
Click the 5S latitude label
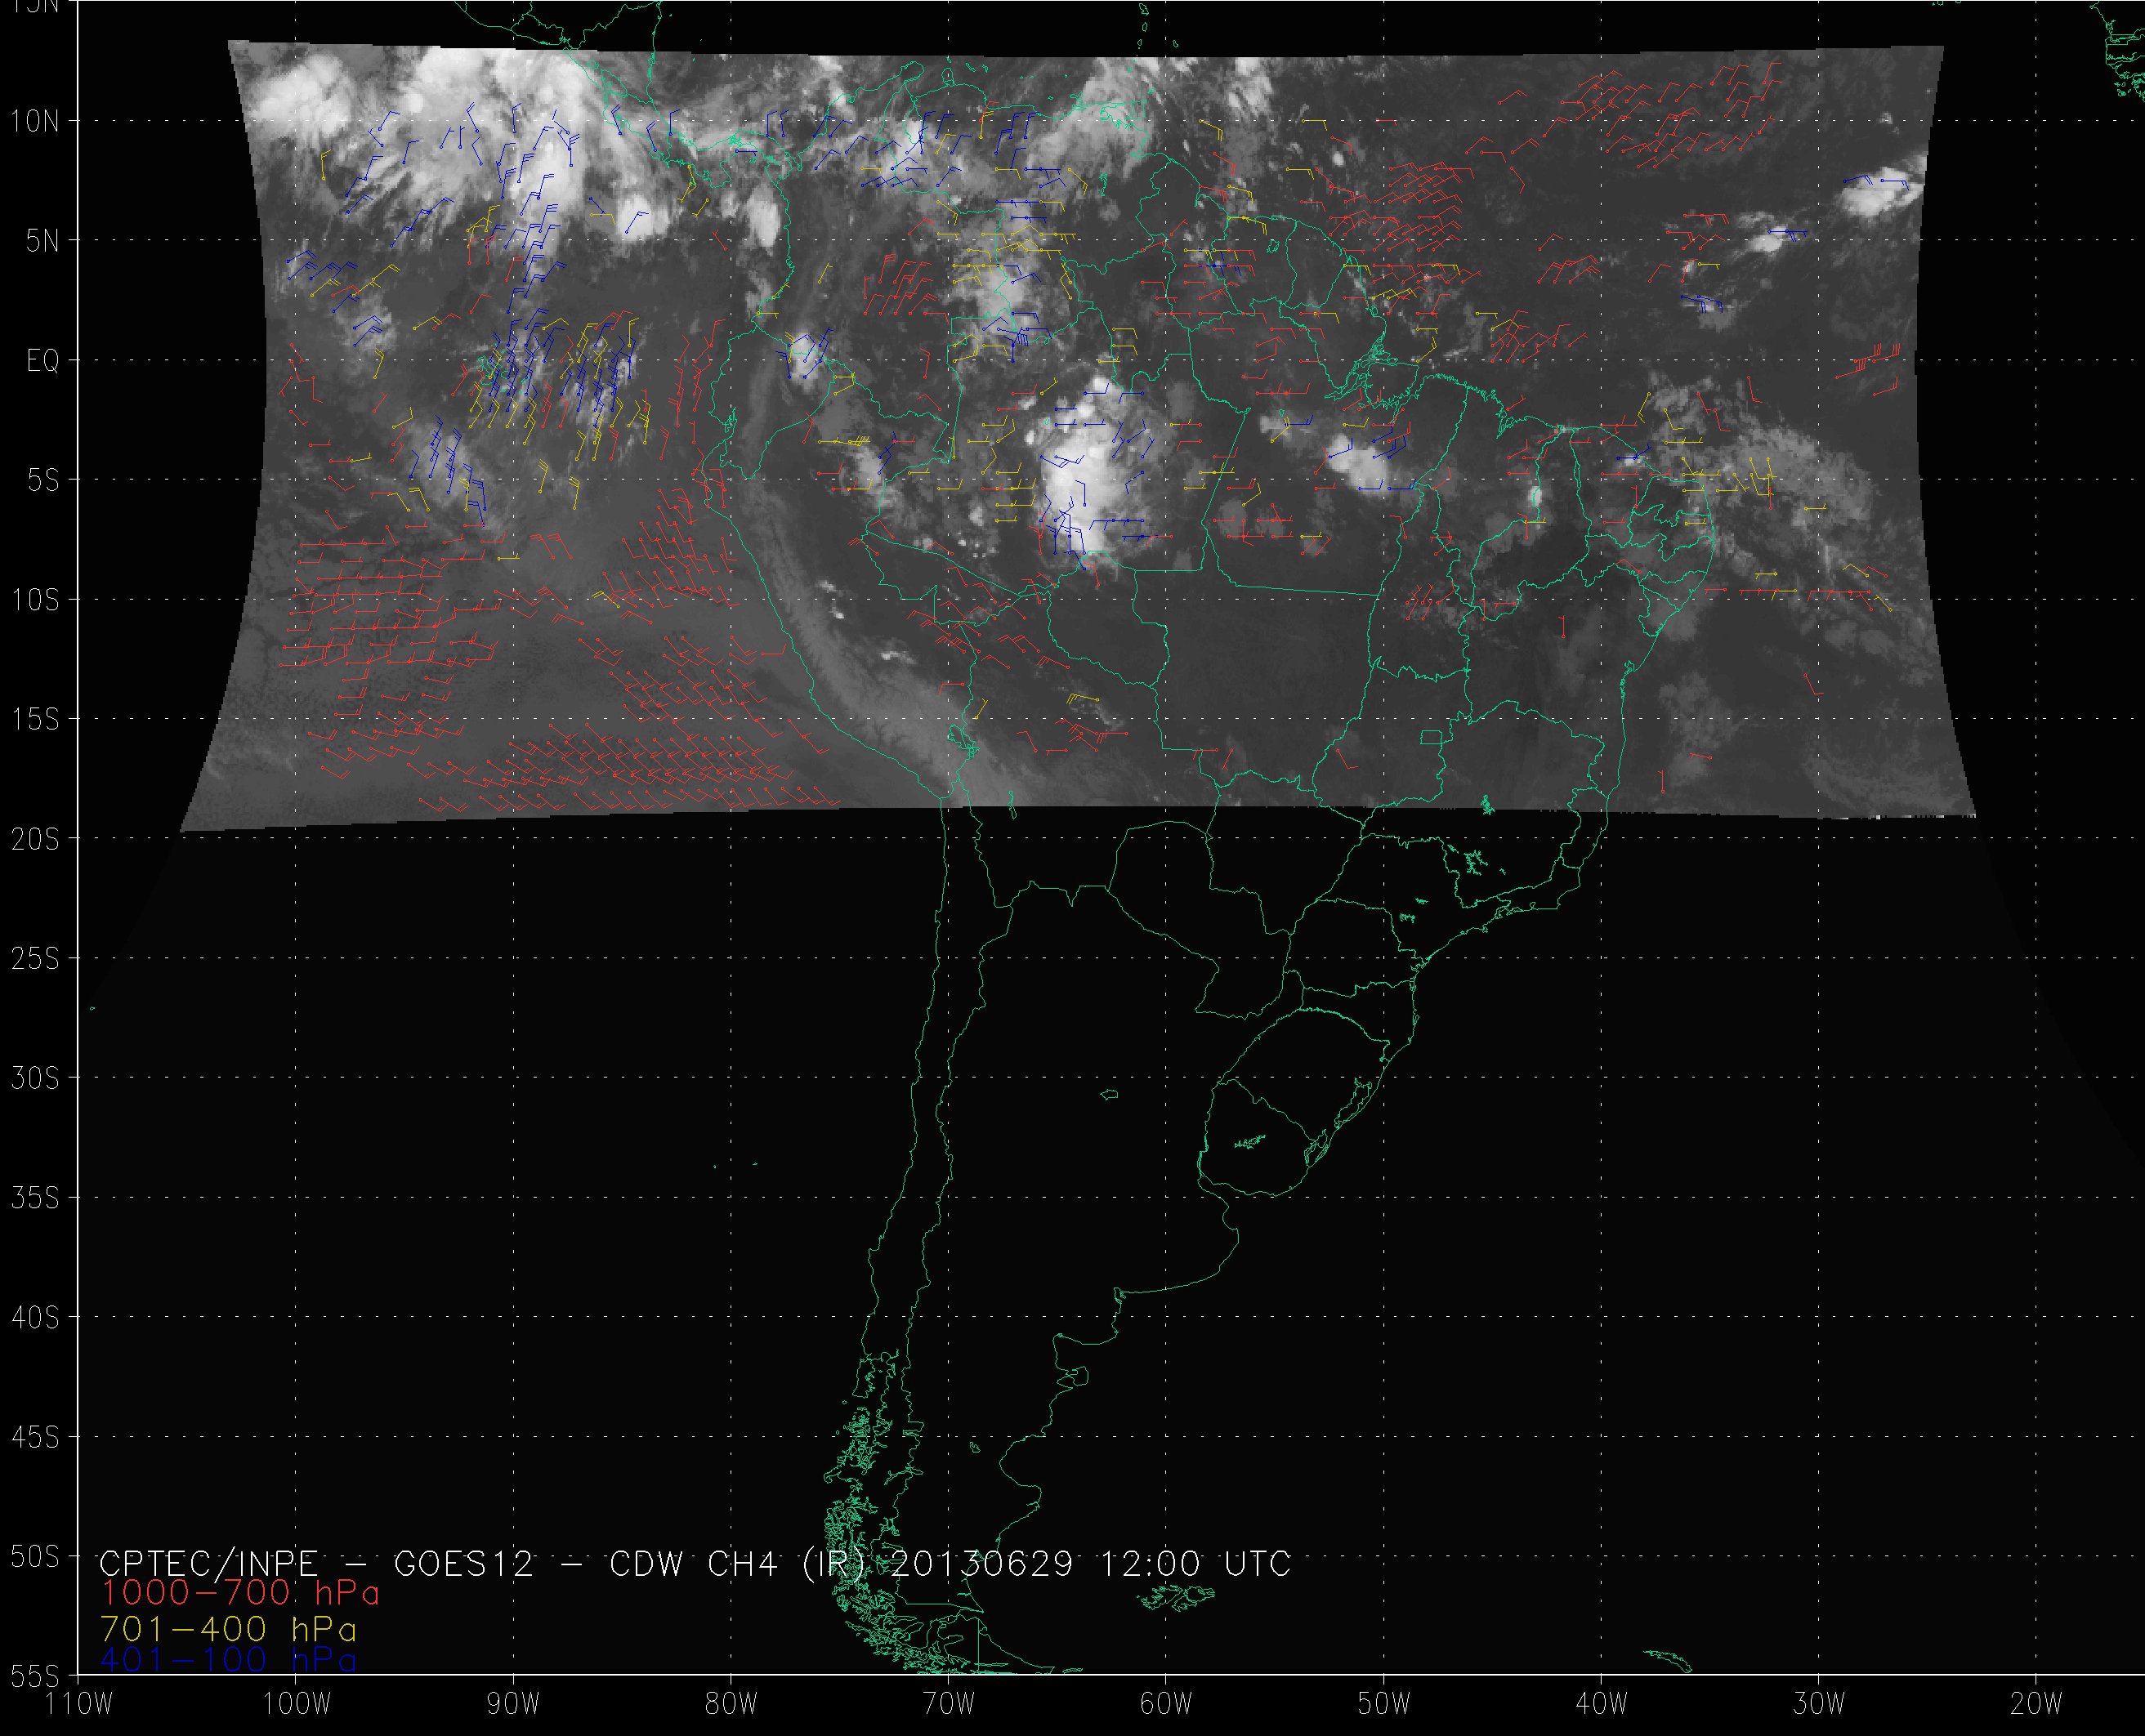tap(42, 481)
